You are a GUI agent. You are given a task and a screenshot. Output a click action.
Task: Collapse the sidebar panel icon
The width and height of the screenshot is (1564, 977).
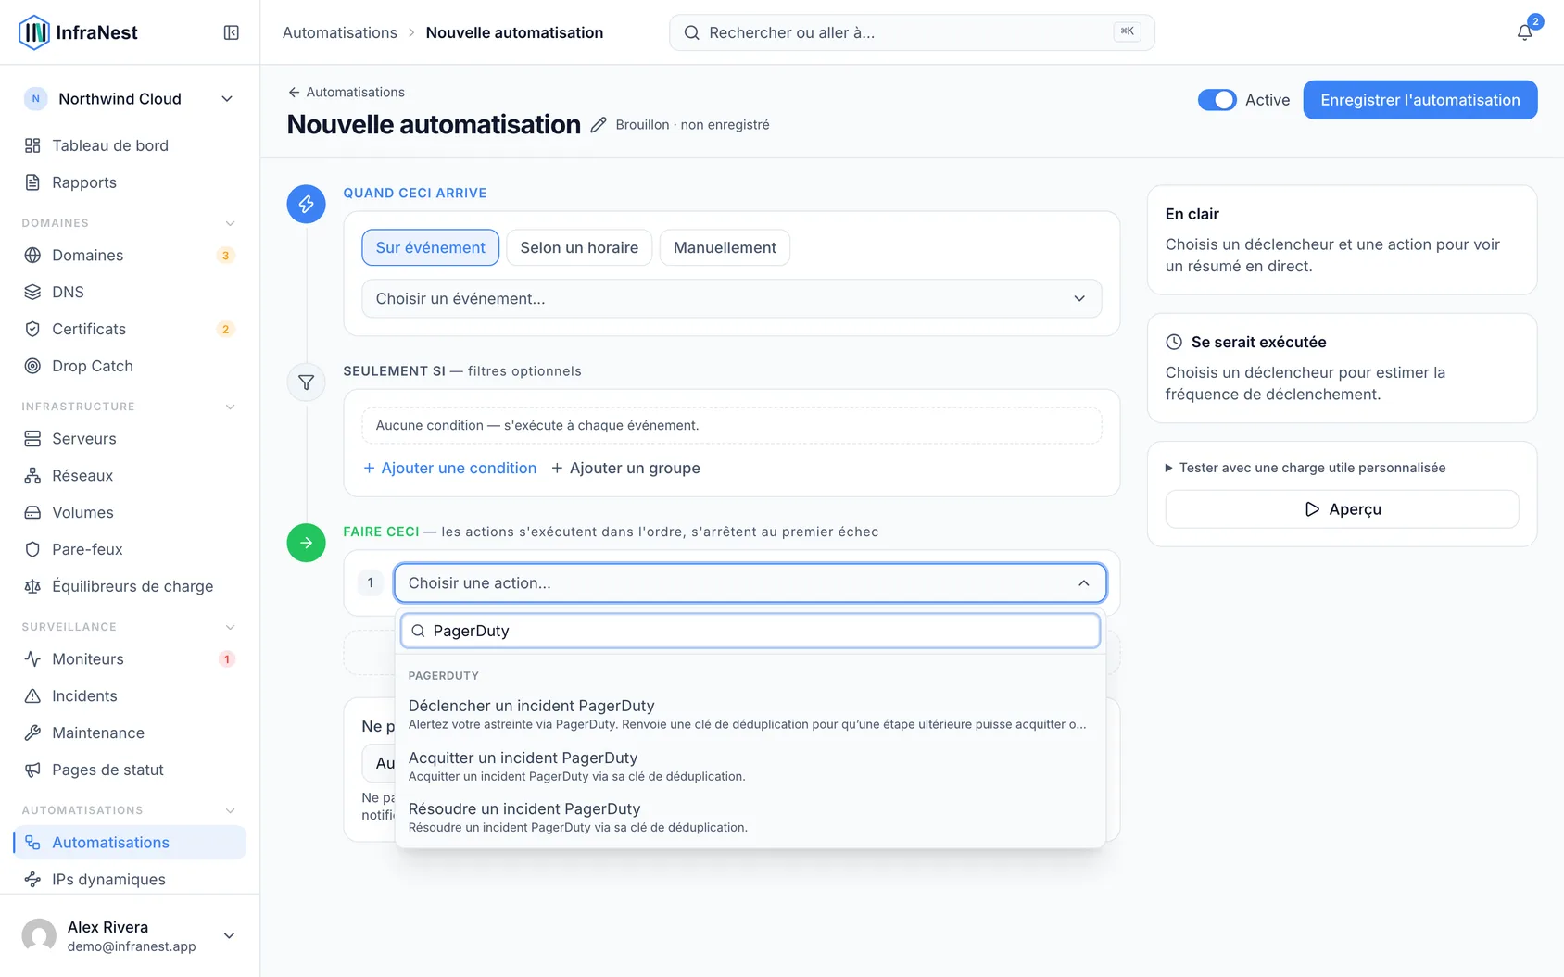[232, 32]
